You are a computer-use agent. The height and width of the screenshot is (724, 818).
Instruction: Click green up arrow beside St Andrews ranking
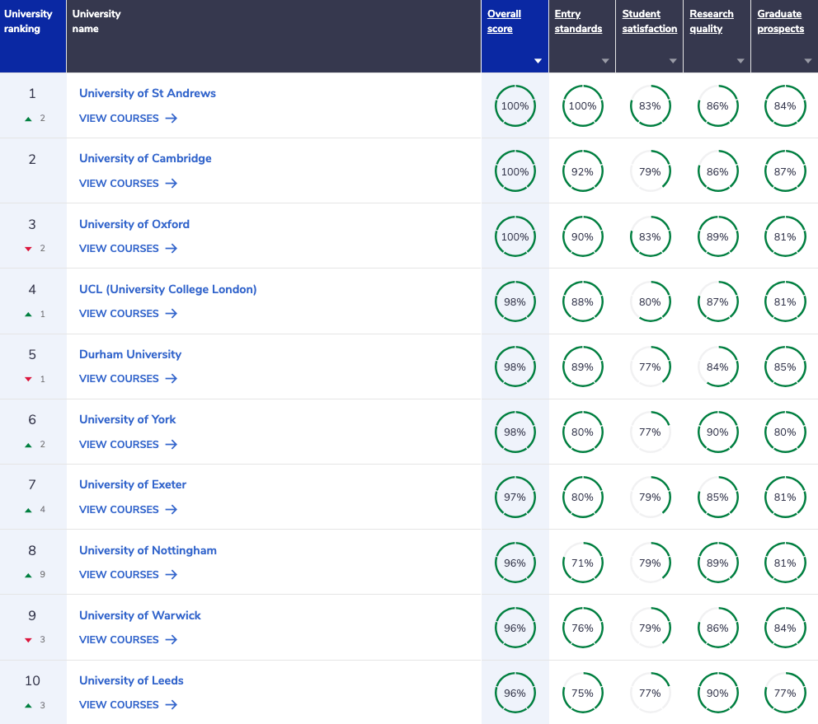point(27,118)
